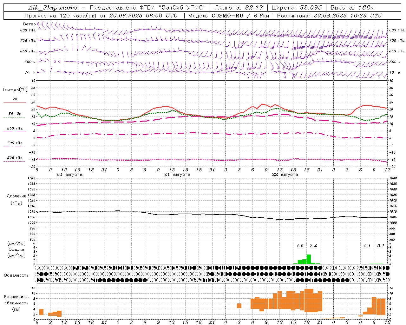This screenshot has height=325, width=406.
Task: Click 'Прогноз на 120 часа(ов)' forecast text
Action: [x=61, y=16]
